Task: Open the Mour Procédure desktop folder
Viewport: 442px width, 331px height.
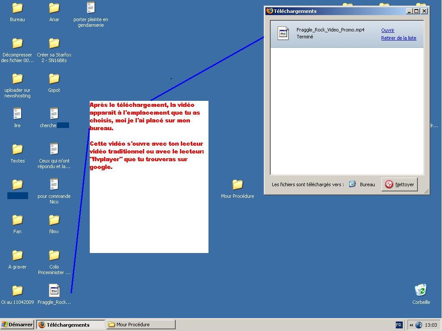Action: click(237, 185)
